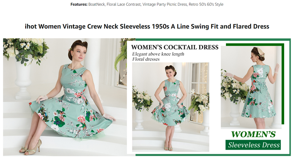
Task: Click the italic "Floral dresses" caption
Action: pos(146,59)
